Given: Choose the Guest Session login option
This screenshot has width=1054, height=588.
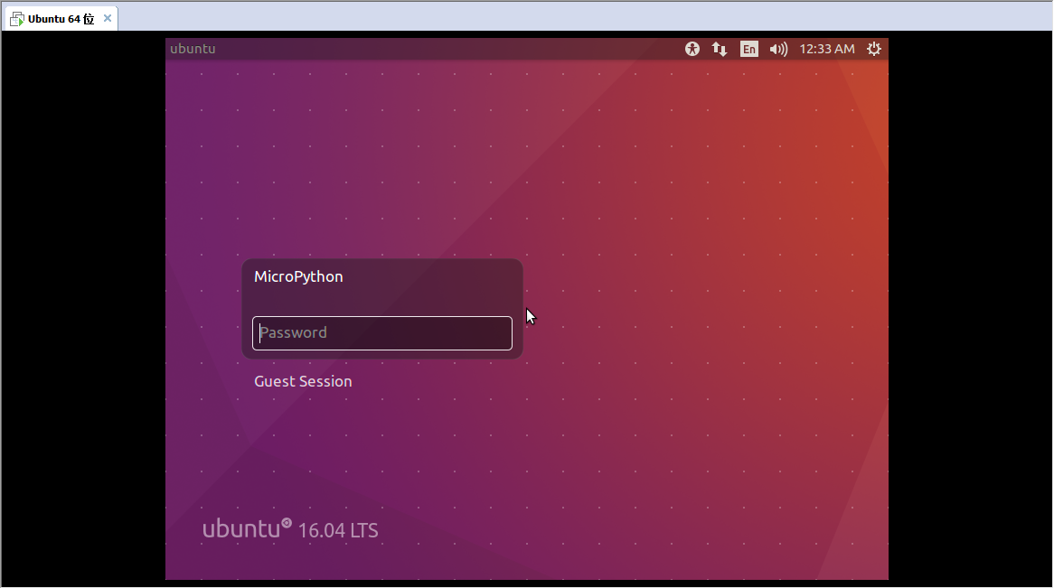Looking at the screenshot, I should pos(303,382).
